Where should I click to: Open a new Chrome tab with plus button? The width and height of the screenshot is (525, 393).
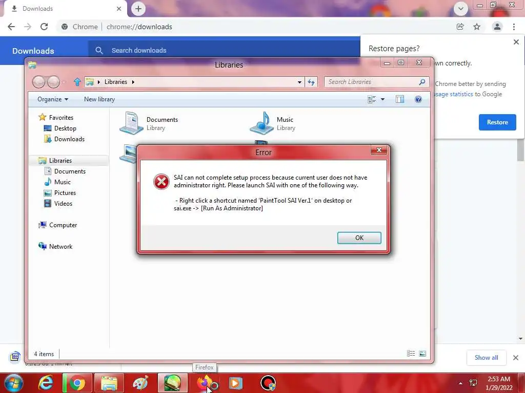coord(138,9)
